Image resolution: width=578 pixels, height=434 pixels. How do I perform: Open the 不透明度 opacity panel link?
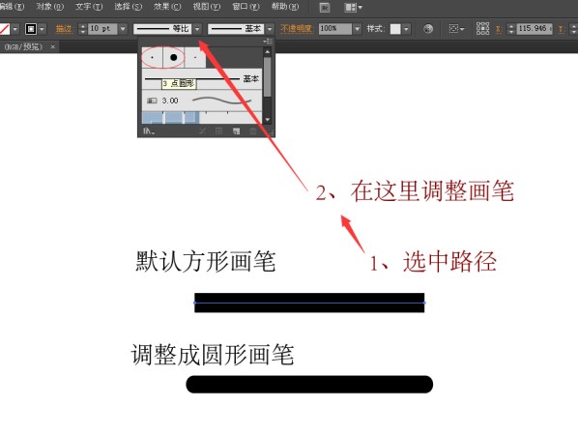click(297, 29)
